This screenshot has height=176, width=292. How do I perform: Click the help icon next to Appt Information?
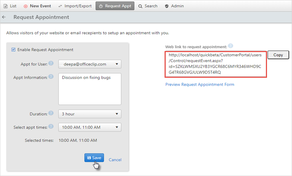(51, 77)
